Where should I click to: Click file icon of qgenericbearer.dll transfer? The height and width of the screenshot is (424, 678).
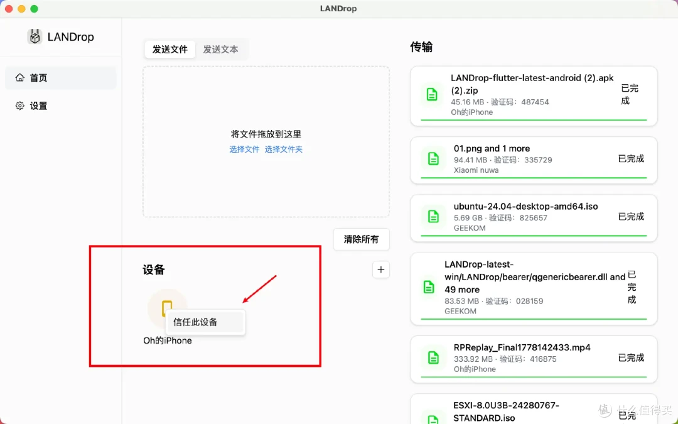(429, 287)
